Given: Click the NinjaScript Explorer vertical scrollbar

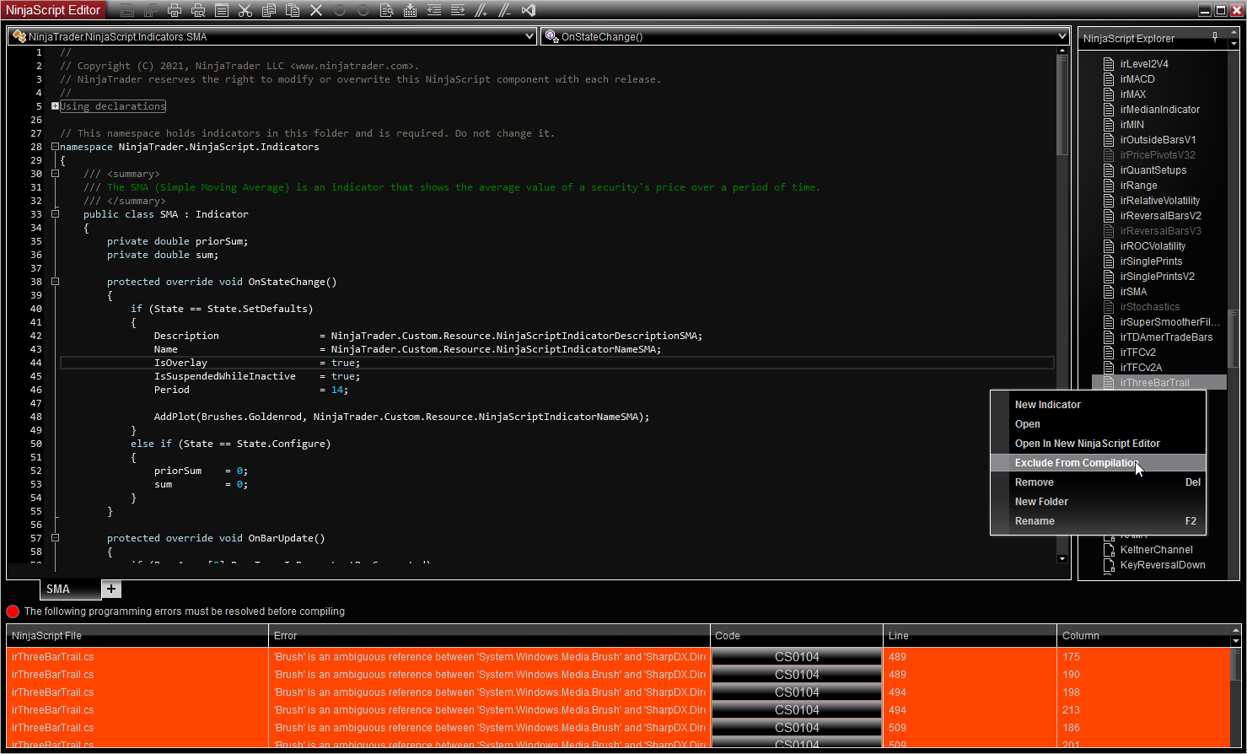Looking at the screenshot, I should click(x=1234, y=337).
